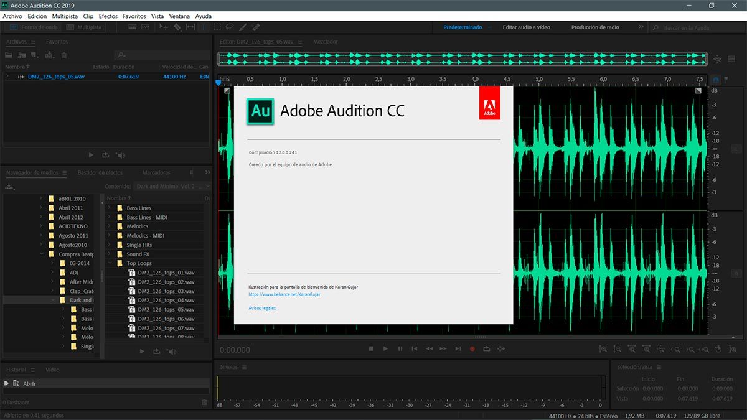
Task: Show the spectral frequency display
Action: tap(133, 27)
